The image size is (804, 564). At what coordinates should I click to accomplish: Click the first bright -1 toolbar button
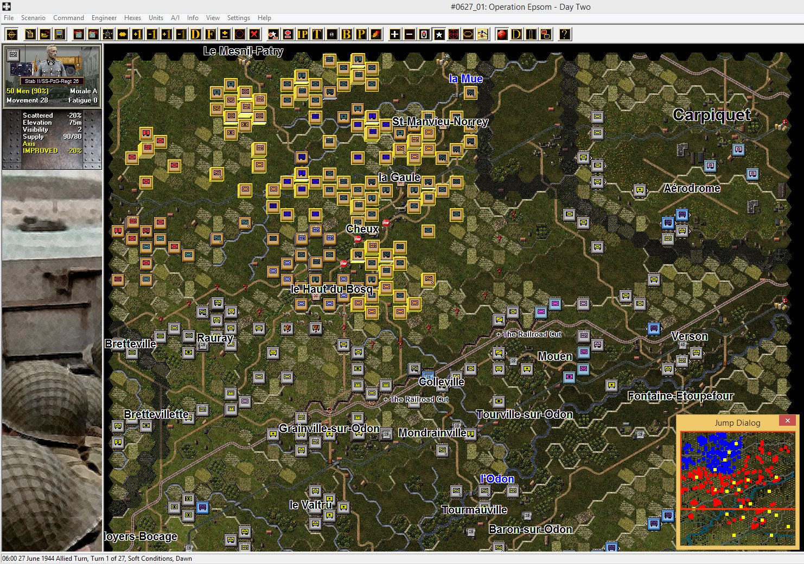(152, 34)
